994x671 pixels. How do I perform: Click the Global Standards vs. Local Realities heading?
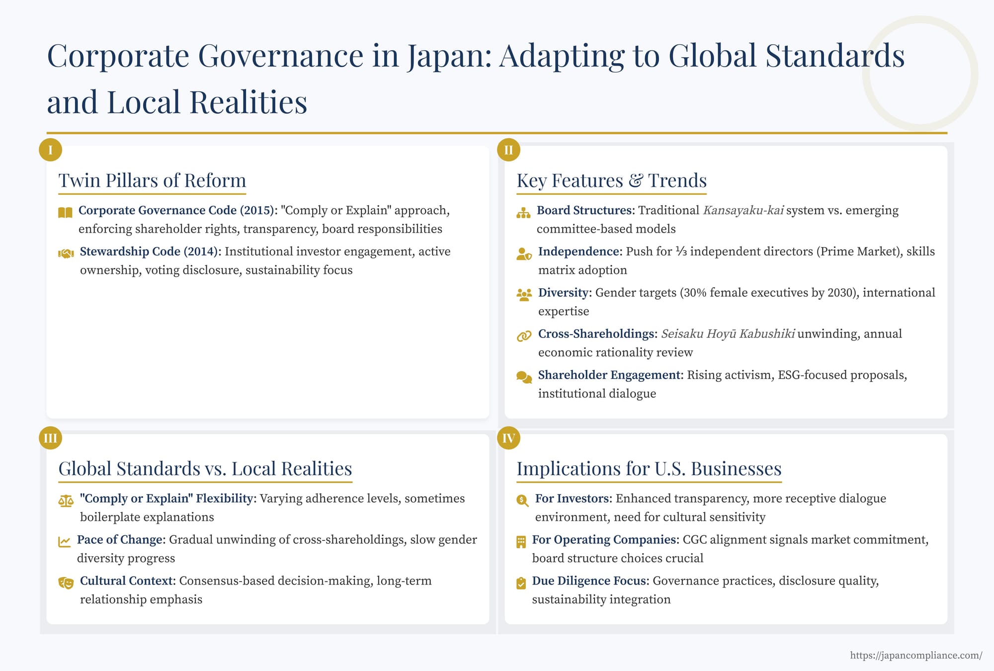tap(205, 469)
